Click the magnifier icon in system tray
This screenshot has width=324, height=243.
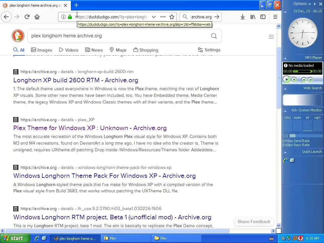pyautogui.click(x=295, y=239)
